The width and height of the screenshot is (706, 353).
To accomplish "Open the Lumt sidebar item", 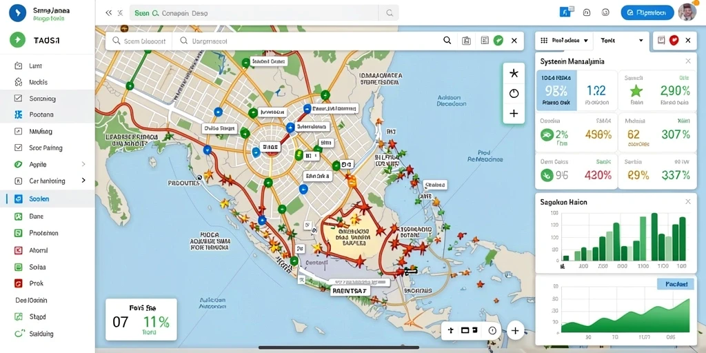I will tap(48, 65).
